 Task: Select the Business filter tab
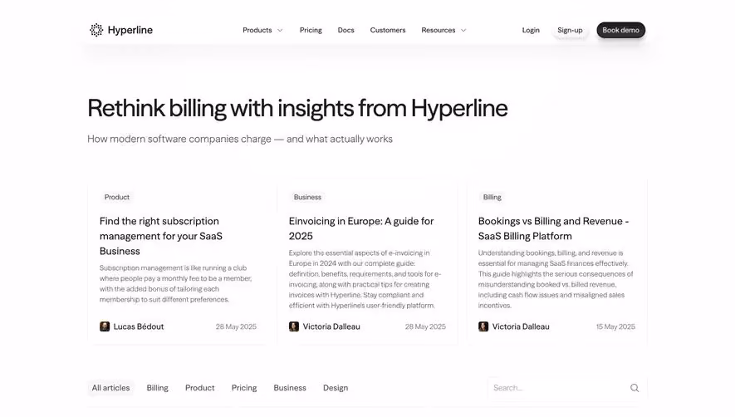click(x=290, y=388)
